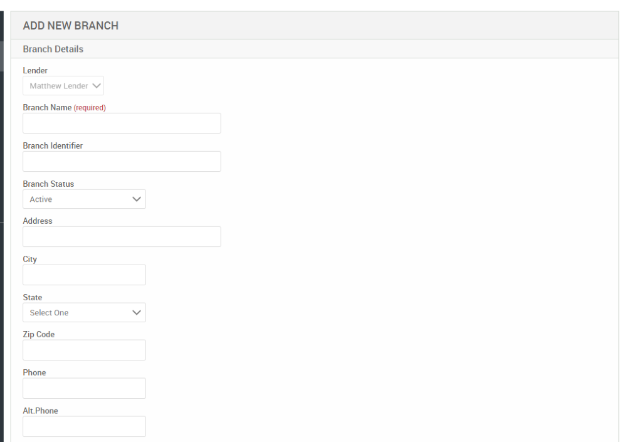Image resolution: width=642 pixels, height=442 pixels.
Task: Click the Zip Code input box
Action: point(84,350)
